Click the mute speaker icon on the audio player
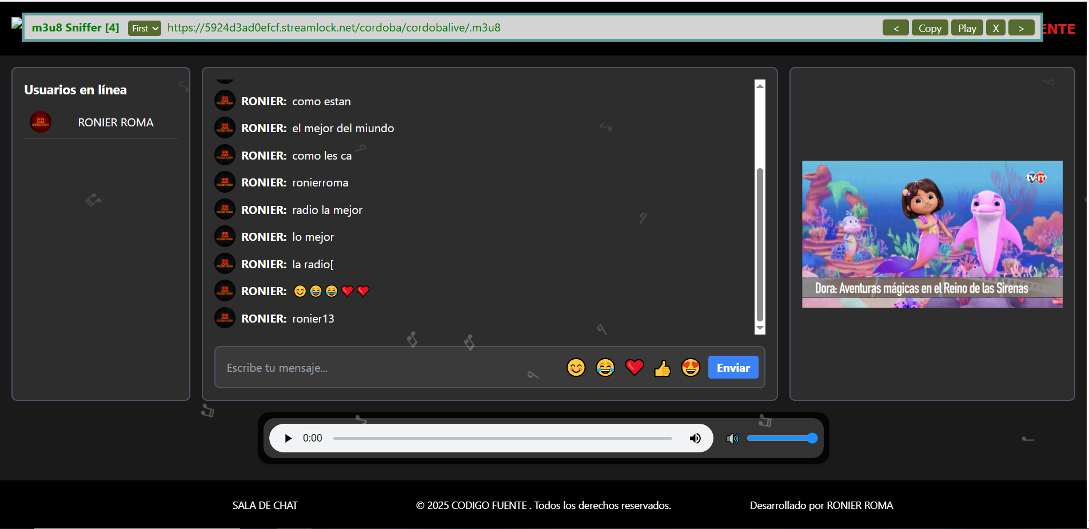The image size is (1089, 529). pyautogui.click(x=695, y=438)
